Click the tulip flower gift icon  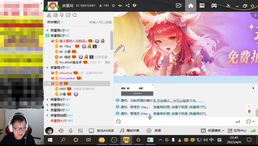[249, 112]
